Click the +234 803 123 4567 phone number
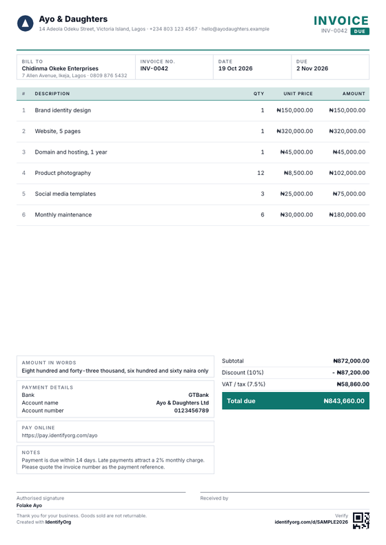This screenshot has width=386, height=545. (174, 29)
